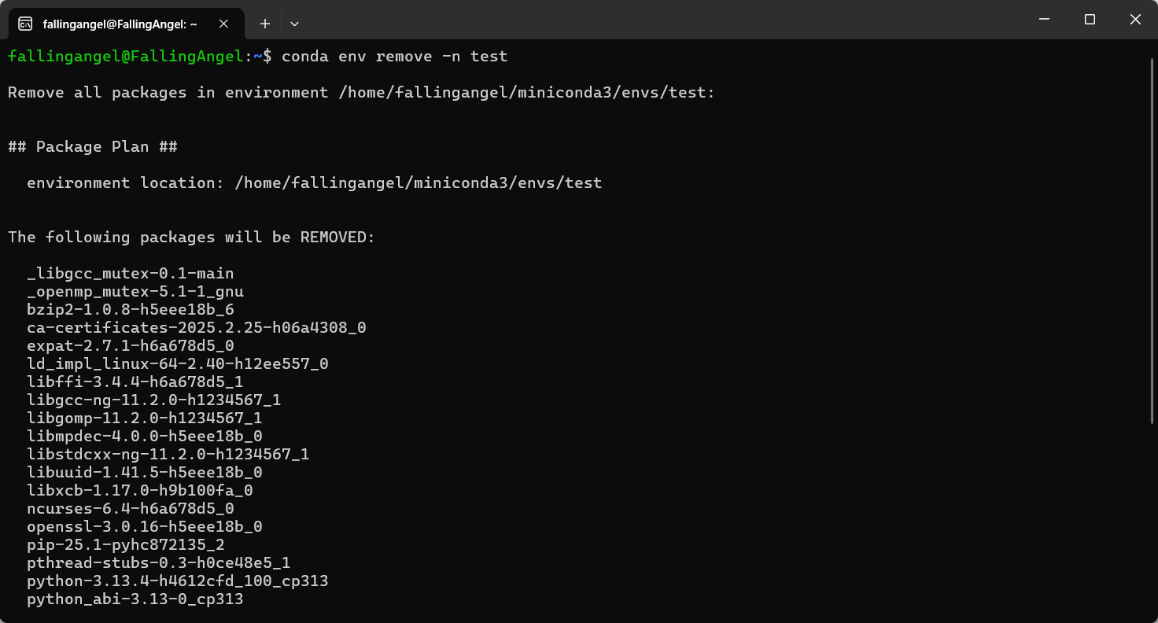Click the 'will be REMOVED' line

click(192, 237)
